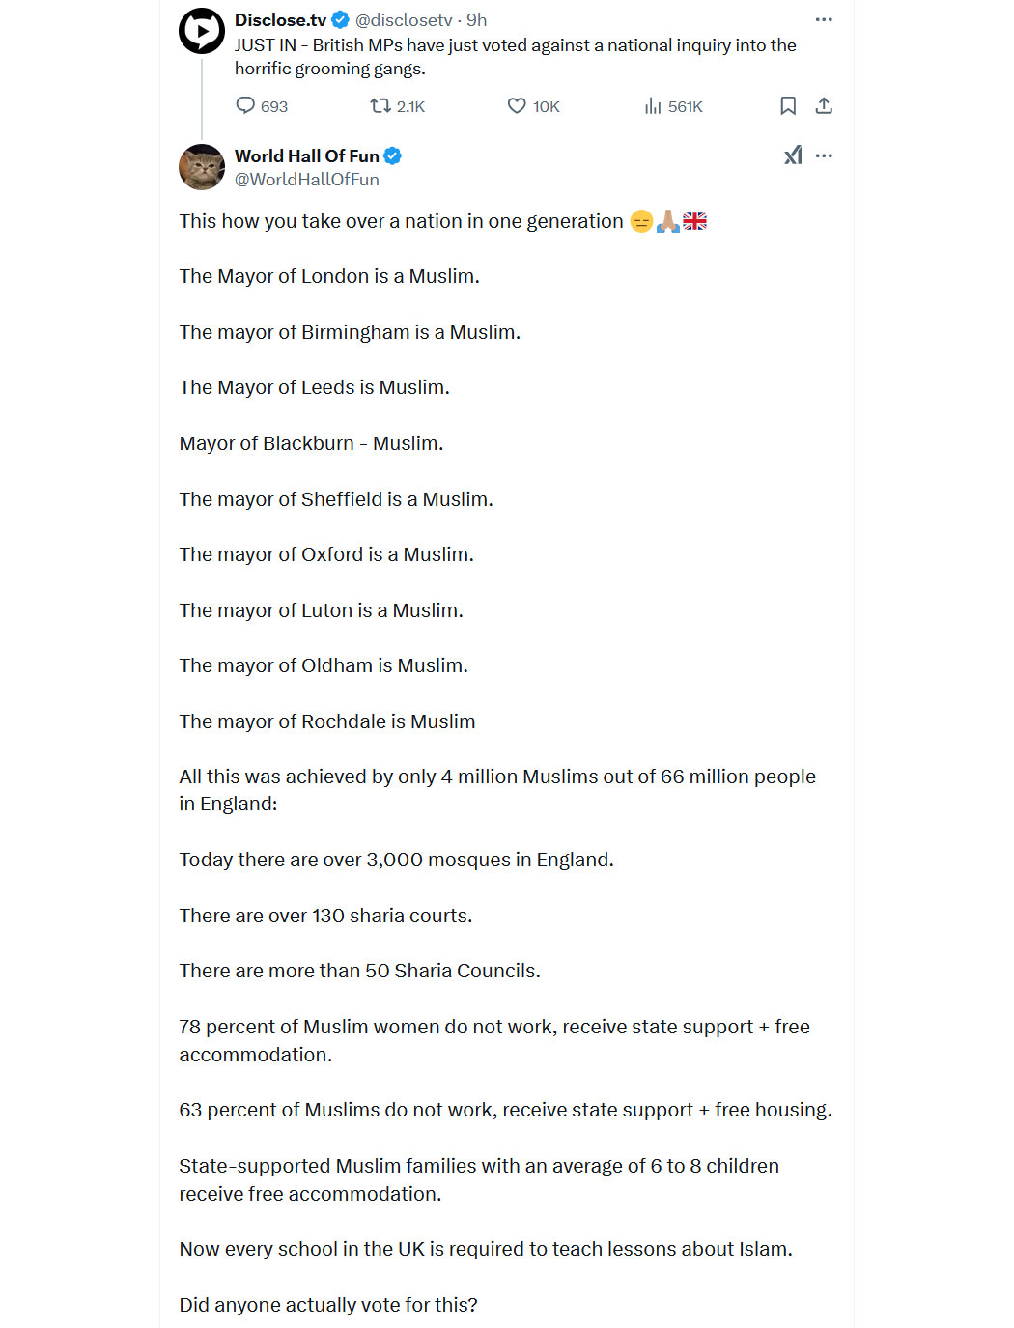Screen dimensions: 1014x1328
Task: Open the World Hall Of Fun cat avatar
Action: [x=202, y=167]
